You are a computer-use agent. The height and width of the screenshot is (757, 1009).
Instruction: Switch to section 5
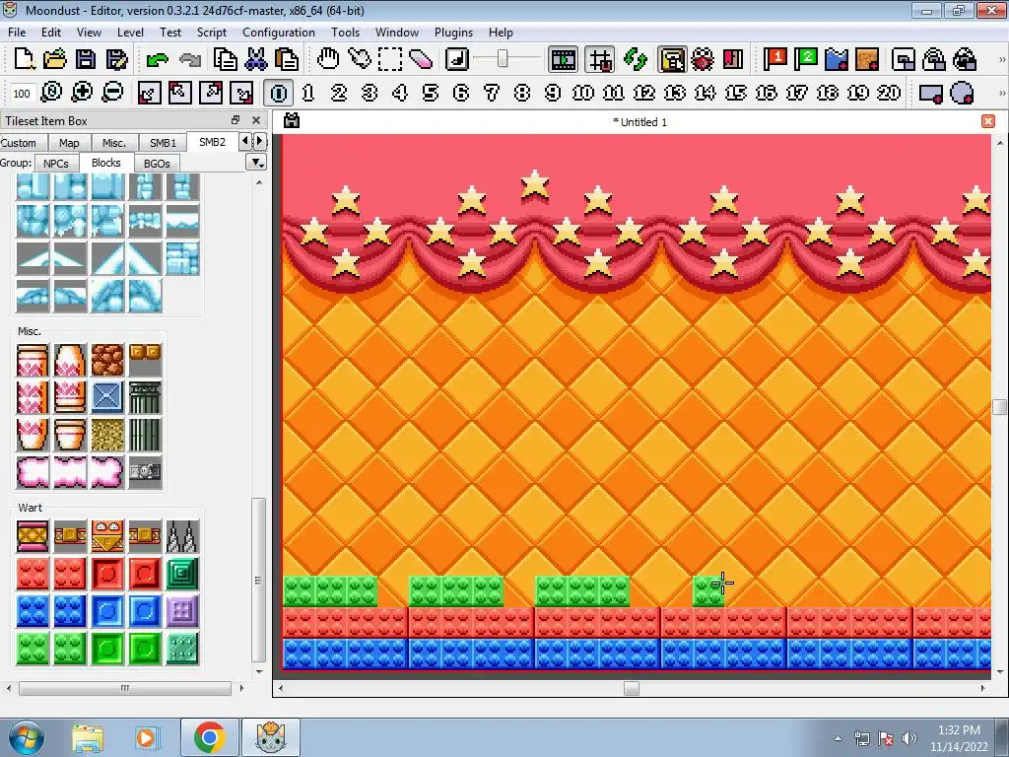(x=431, y=93)
